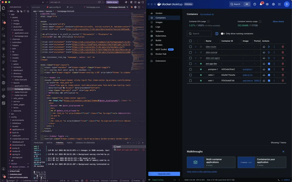This screenshot has width=292, height=182.
Task: Open VS Code Search activity bar icon
Action: [3, 15]
